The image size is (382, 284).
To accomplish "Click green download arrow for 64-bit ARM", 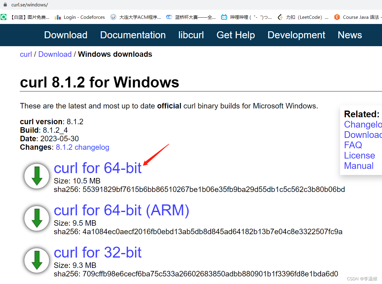I will 37,218.
